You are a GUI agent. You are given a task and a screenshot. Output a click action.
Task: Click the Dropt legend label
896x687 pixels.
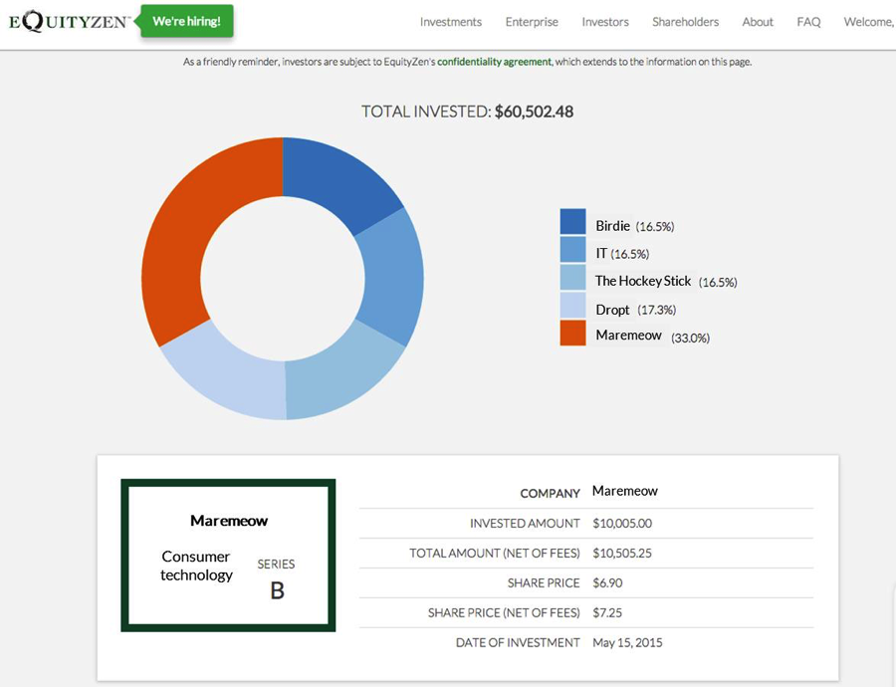tap(612, 310)
